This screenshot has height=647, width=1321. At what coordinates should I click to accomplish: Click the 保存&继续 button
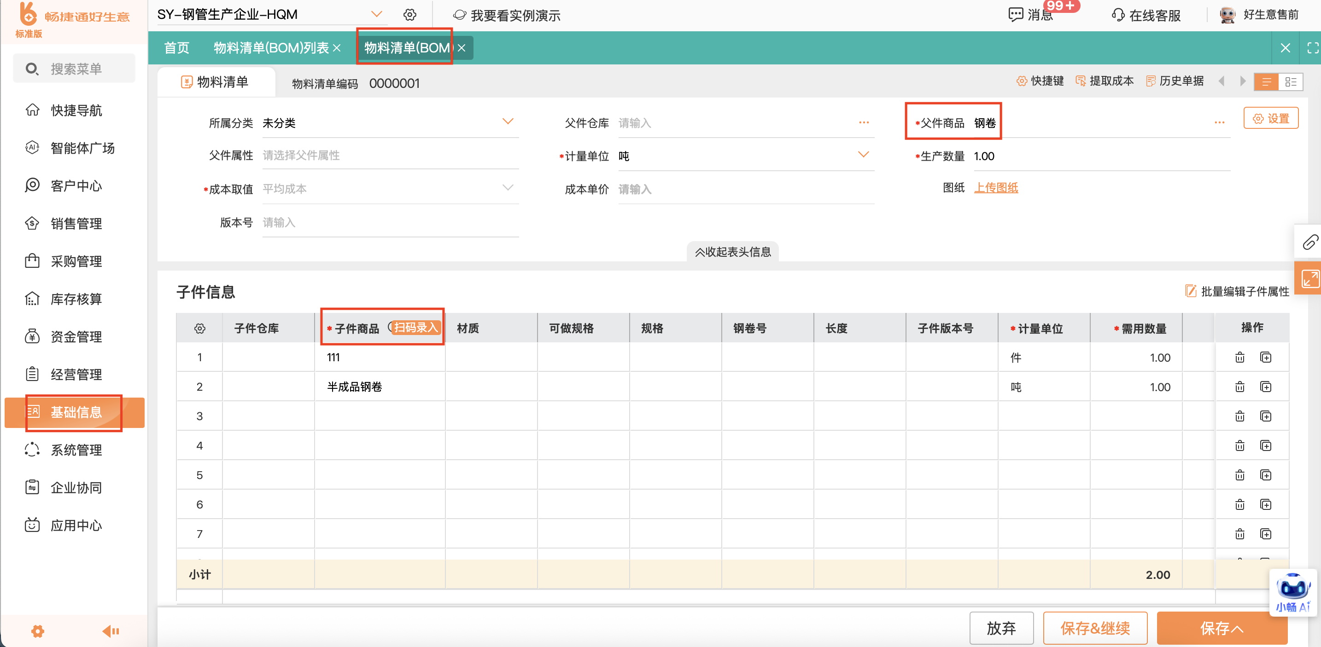tap(1094, 628)
